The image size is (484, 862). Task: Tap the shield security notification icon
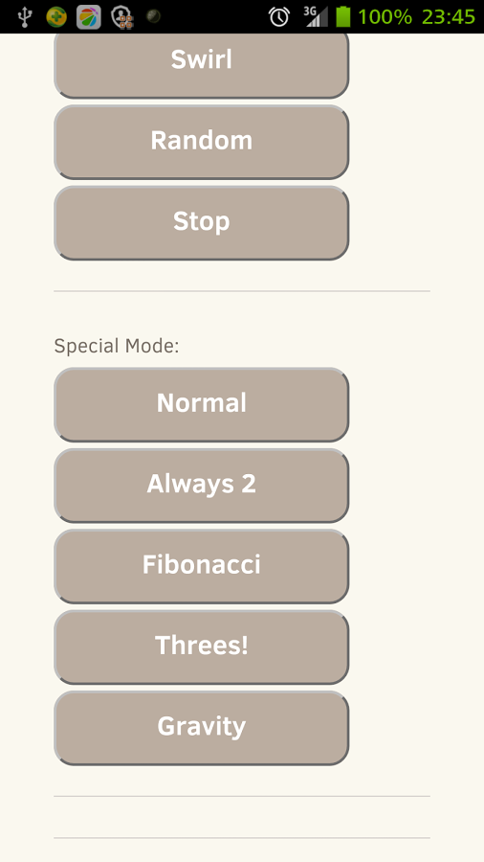click(121, 17)
